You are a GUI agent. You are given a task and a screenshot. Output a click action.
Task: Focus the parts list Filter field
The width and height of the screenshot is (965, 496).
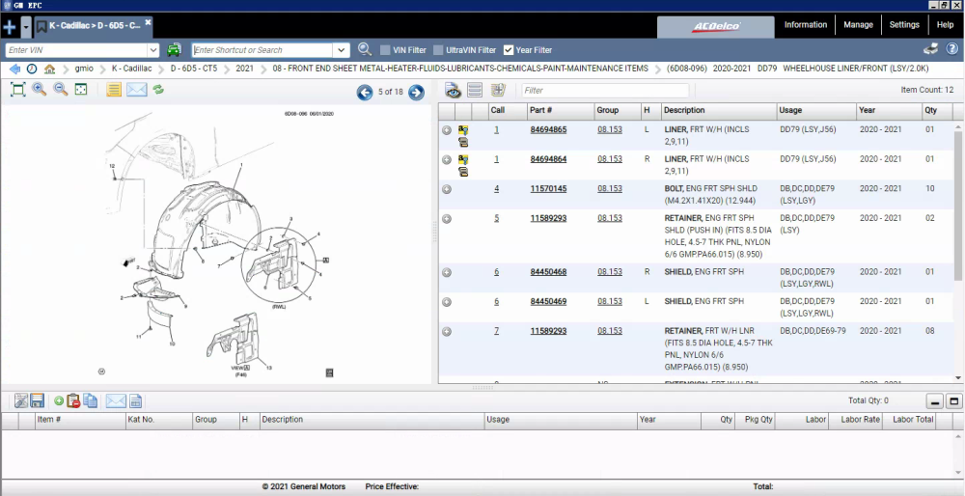(605, 91)
